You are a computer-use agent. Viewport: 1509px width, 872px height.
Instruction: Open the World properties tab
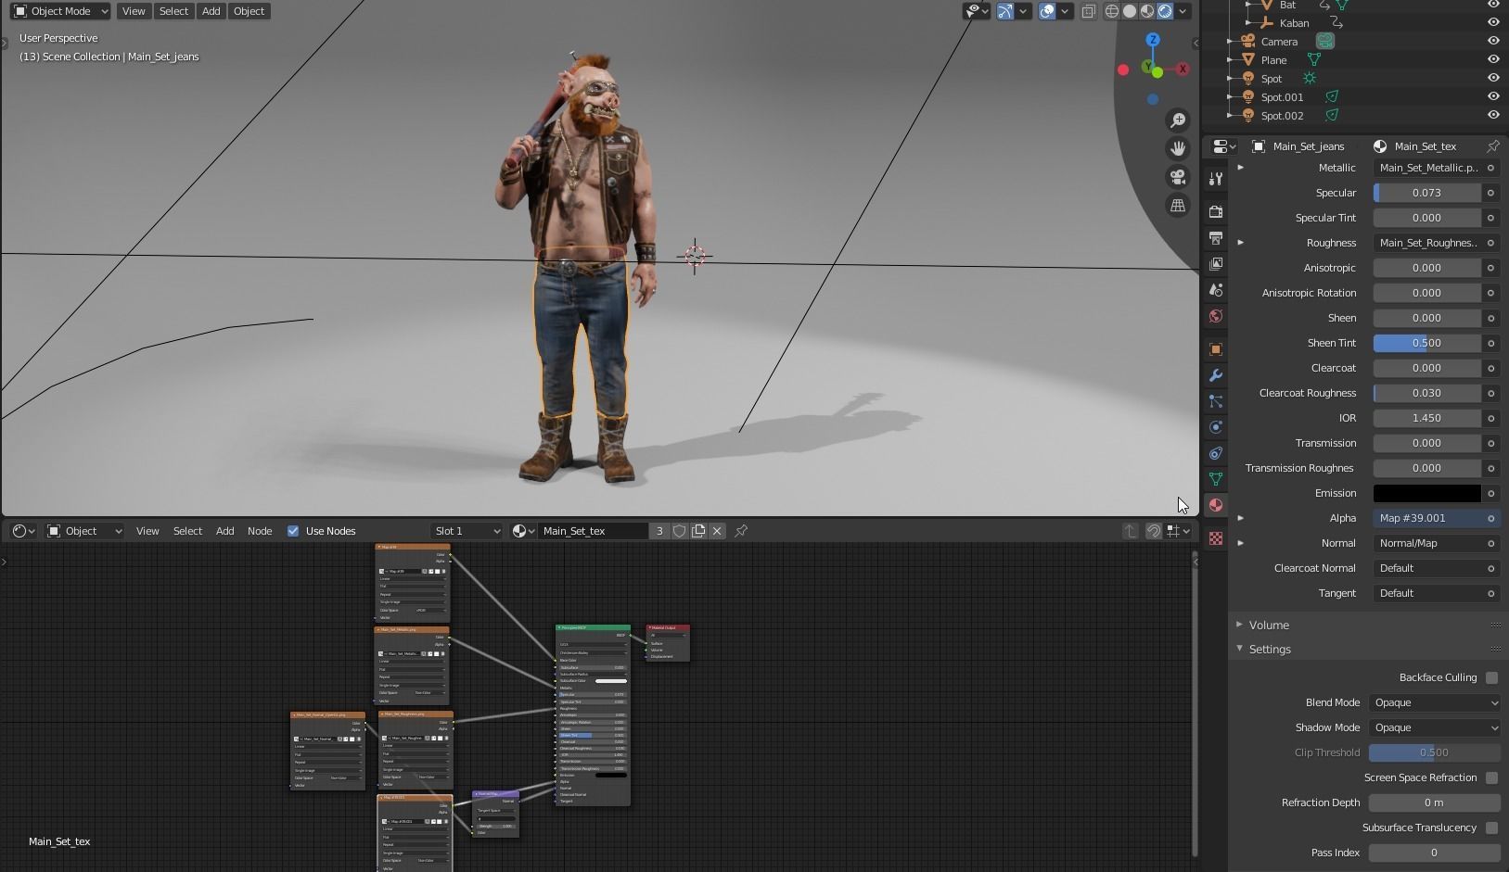coord(1216,316)
